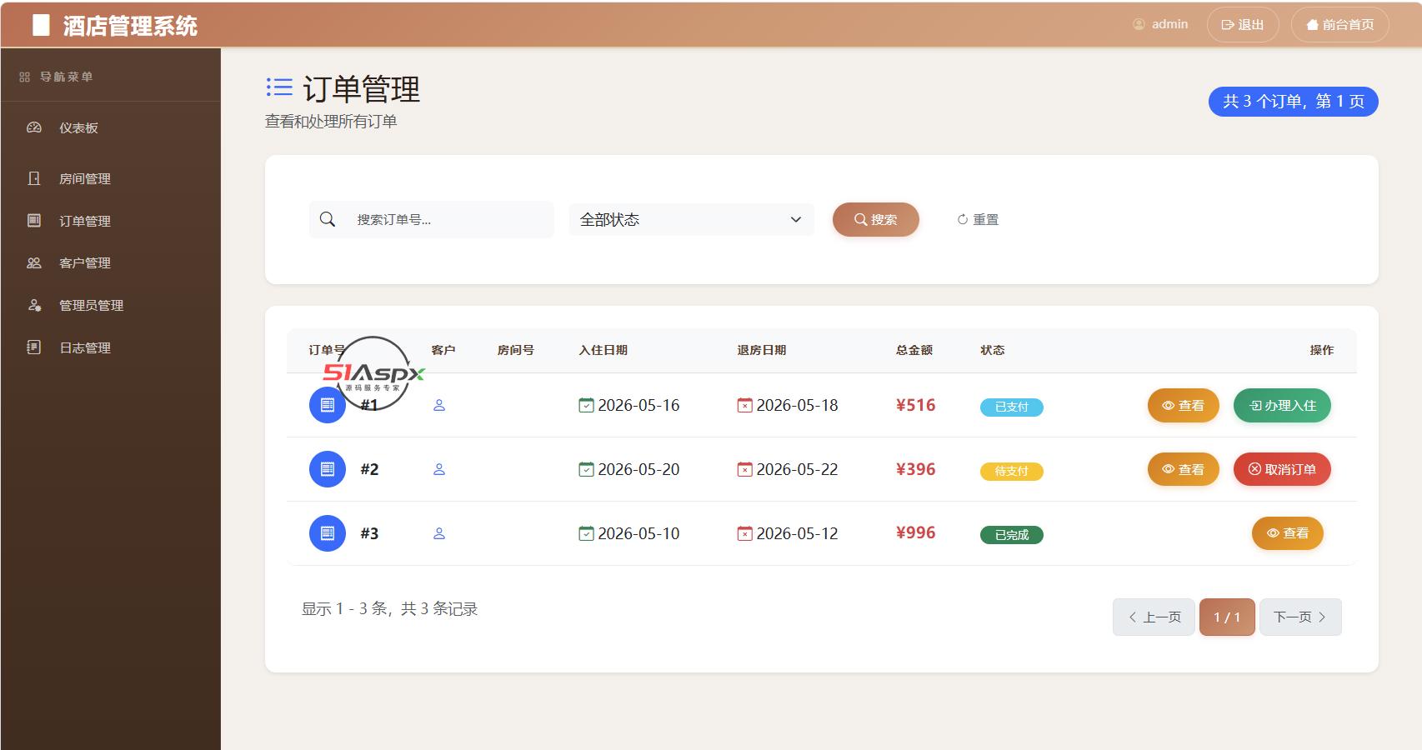The height and width of the screenshot is (750, 1422).
Task: Click the 共 3 个订单 count badge
Action: coord(1293,102)
